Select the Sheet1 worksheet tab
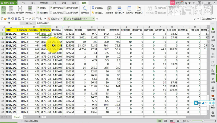217x123 pixels. (x=17, y=117)
